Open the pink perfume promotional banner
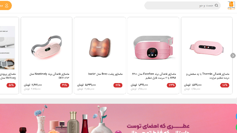 118,119
